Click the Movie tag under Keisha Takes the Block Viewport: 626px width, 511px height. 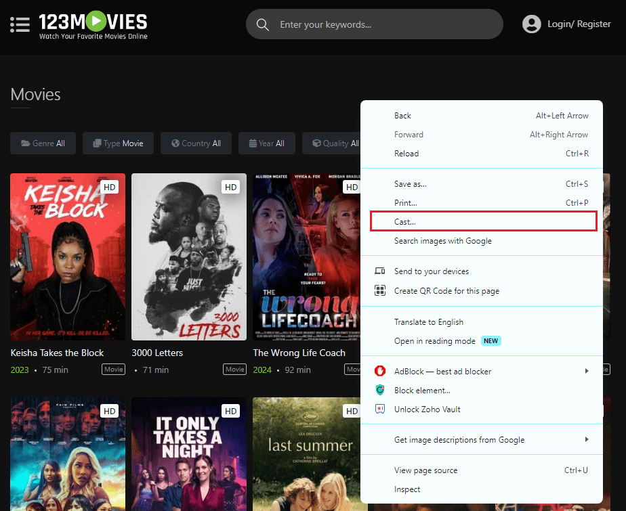(x=113, y=370)
